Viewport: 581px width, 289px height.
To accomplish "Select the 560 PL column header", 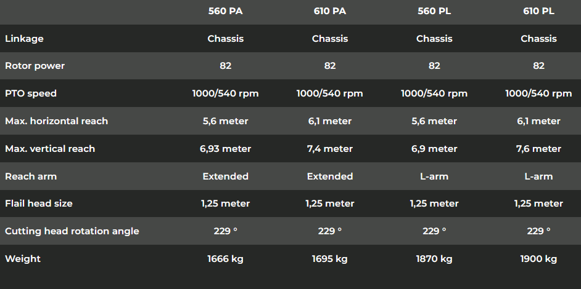I will tap(434, 11).
